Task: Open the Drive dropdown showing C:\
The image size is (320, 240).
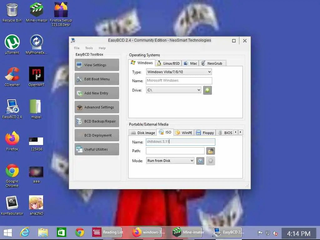Action: click(174, 90)
